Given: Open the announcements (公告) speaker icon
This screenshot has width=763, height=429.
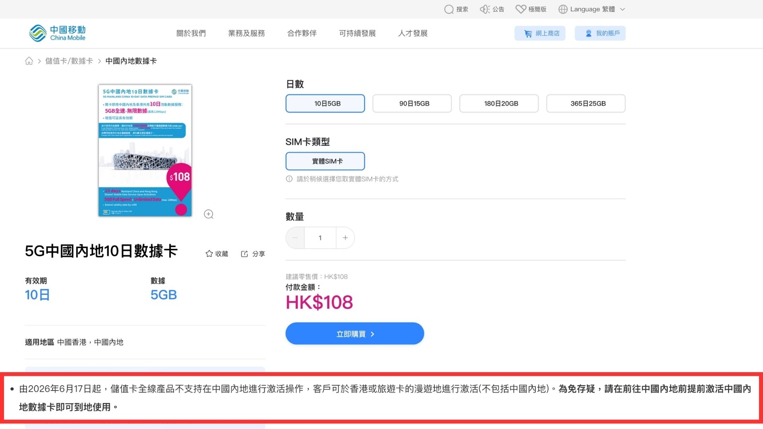Looking at the screenshot, I should [484, 9].
